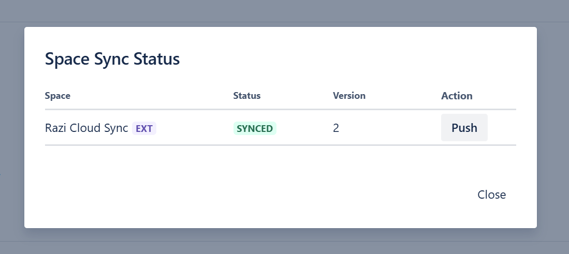Click the empty row space between Version and Push

coord(388,128)
